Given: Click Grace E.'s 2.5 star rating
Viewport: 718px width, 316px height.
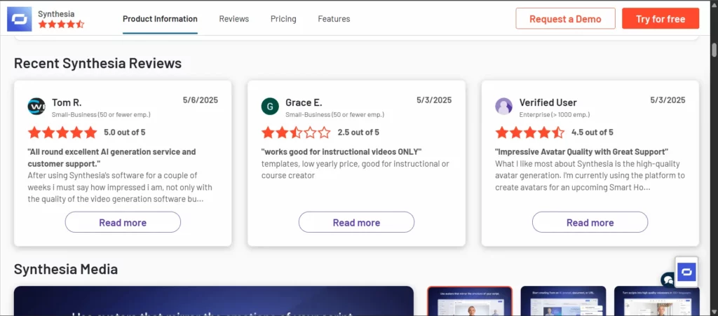Looking at the screenshot, I should [x=296, y=132].
